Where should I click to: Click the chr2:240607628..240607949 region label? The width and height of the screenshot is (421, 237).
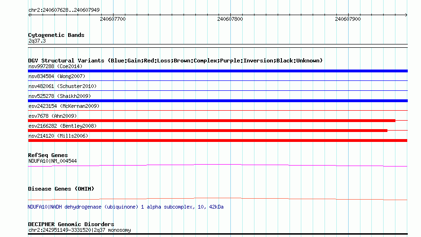click(x=64, y=10)
